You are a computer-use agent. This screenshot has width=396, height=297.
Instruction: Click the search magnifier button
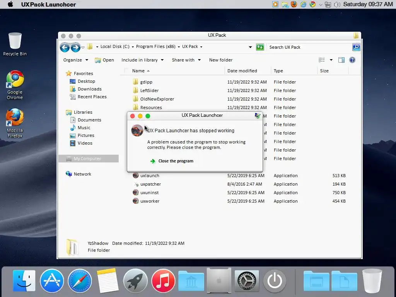pos(356,47)
